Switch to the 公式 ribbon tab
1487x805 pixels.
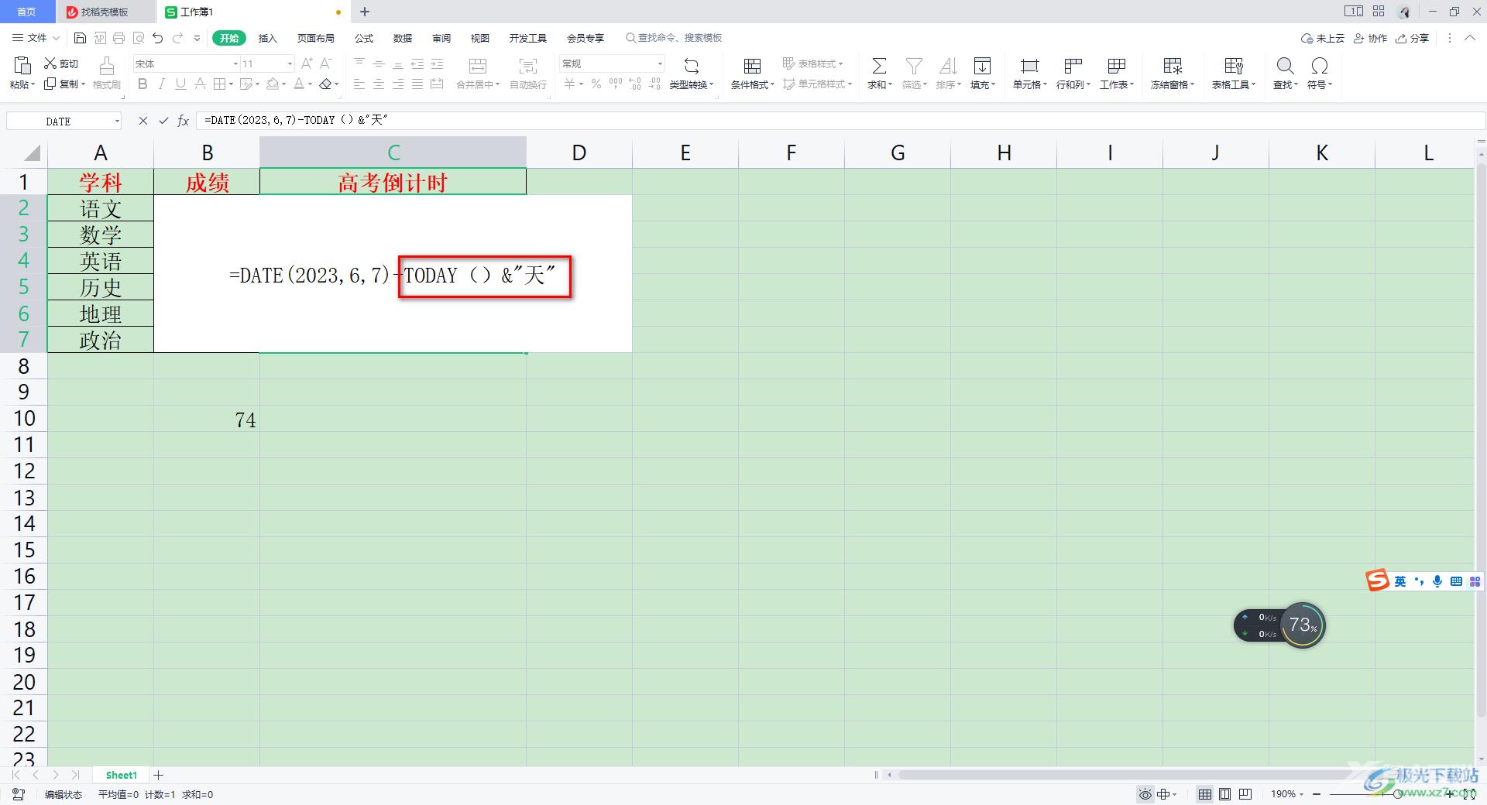[x=363, y=38]
